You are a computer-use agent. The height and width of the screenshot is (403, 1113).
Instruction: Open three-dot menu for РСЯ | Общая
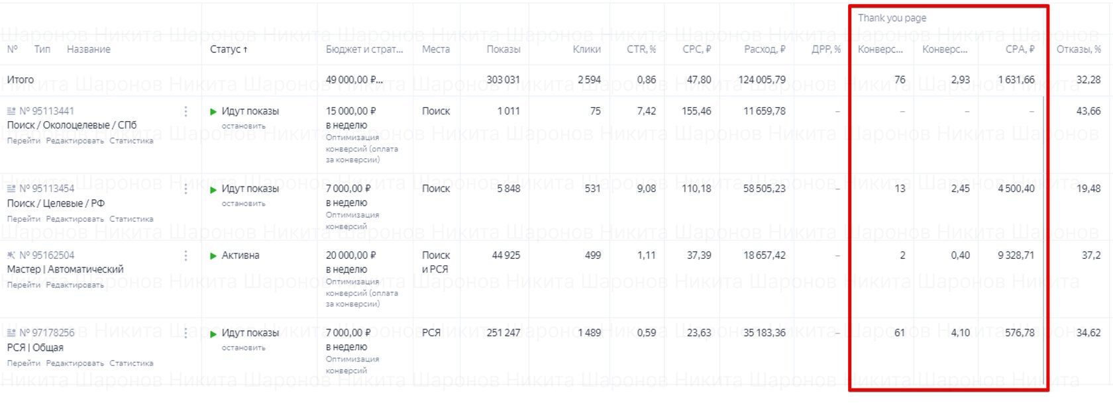coord(185,333)
